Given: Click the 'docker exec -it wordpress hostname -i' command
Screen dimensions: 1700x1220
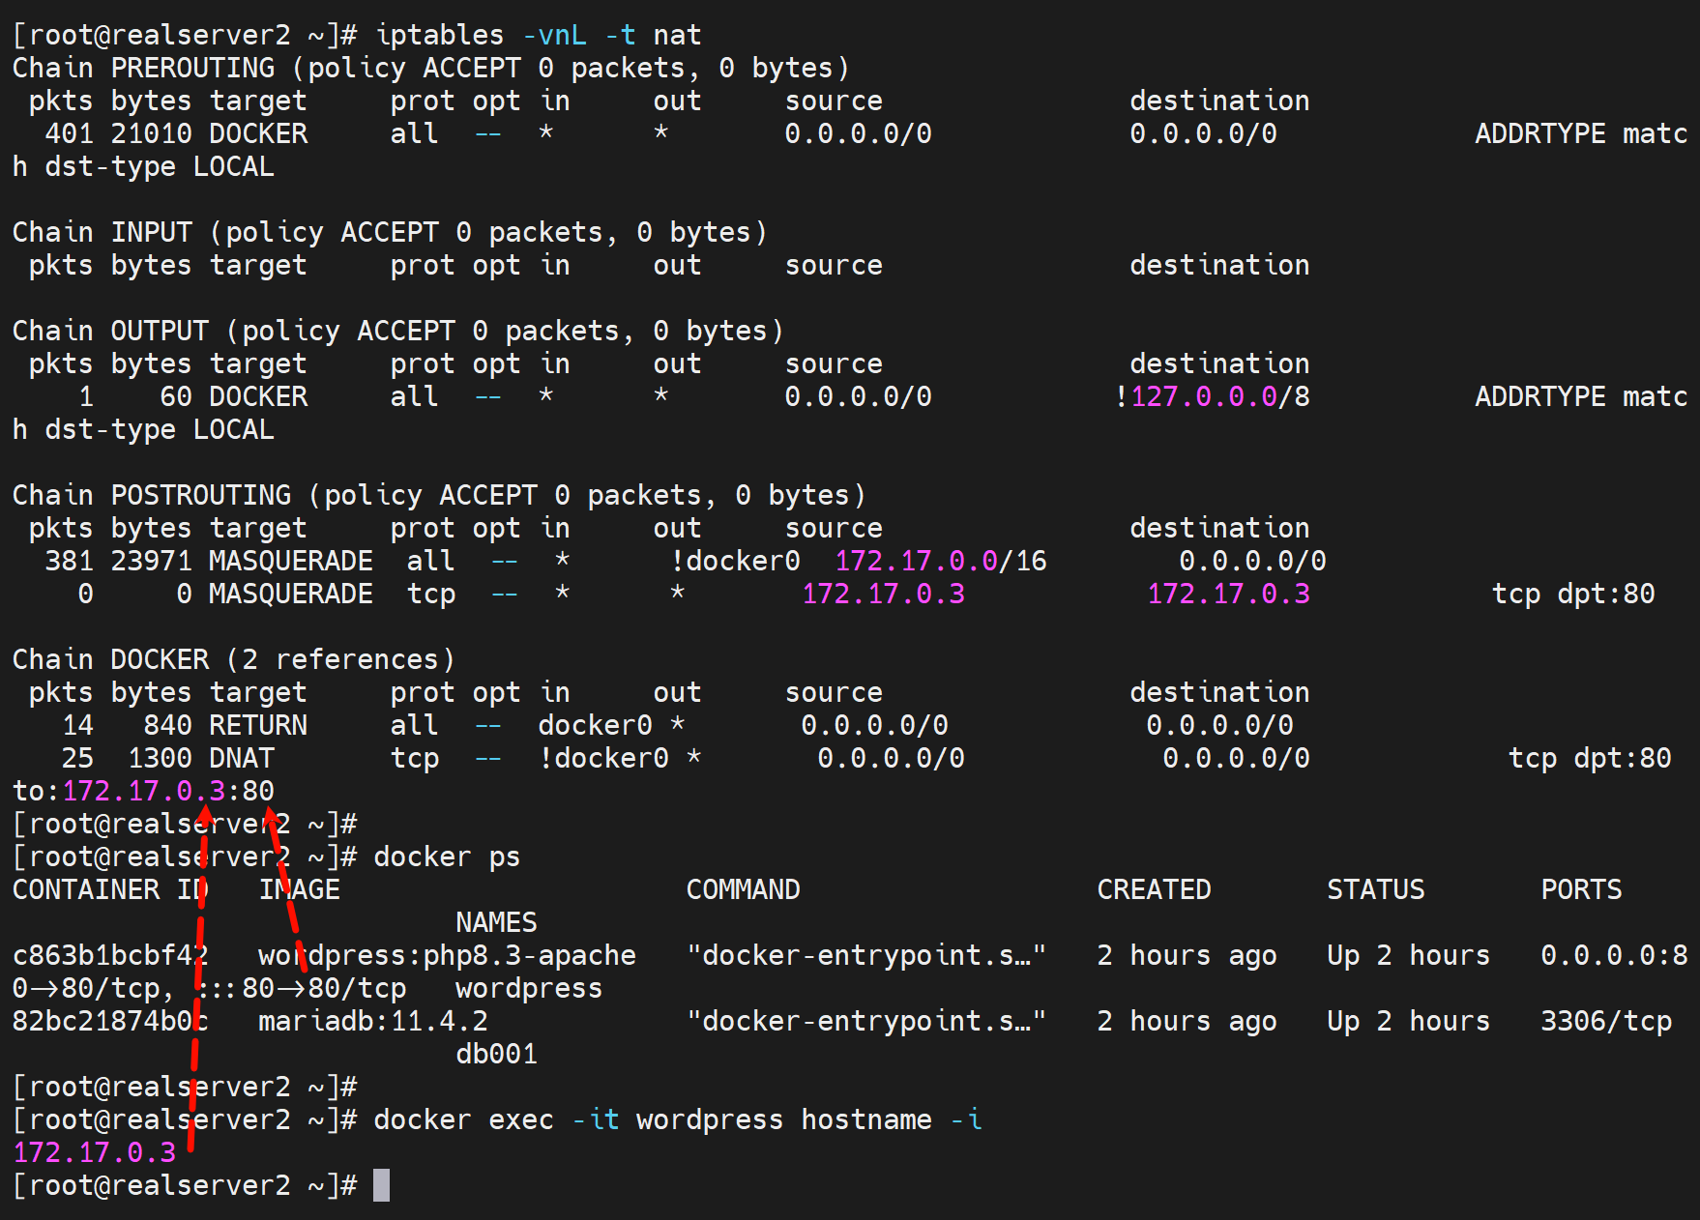Looking at the screenshot, I should point(677,1120).
